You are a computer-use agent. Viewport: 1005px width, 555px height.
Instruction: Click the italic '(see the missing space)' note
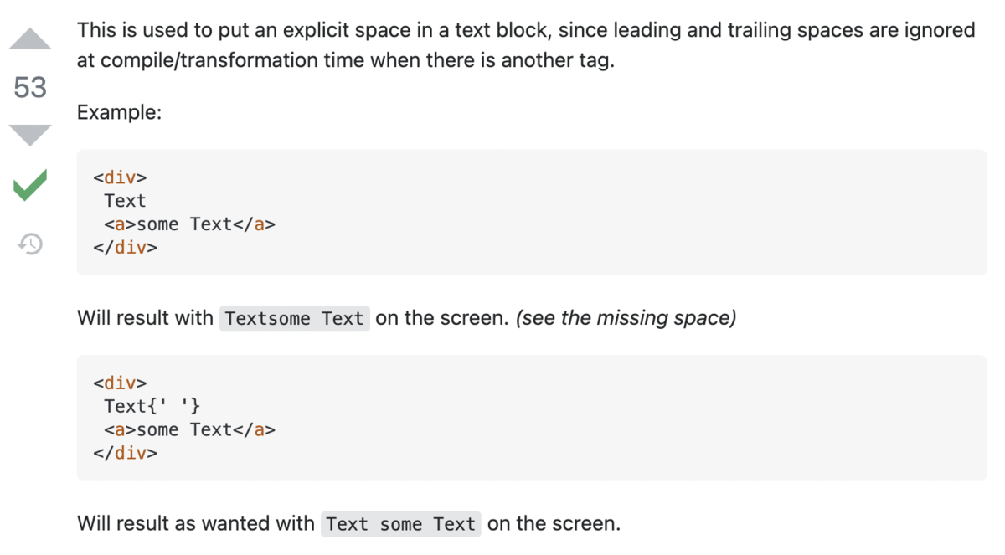coord(626,318)
